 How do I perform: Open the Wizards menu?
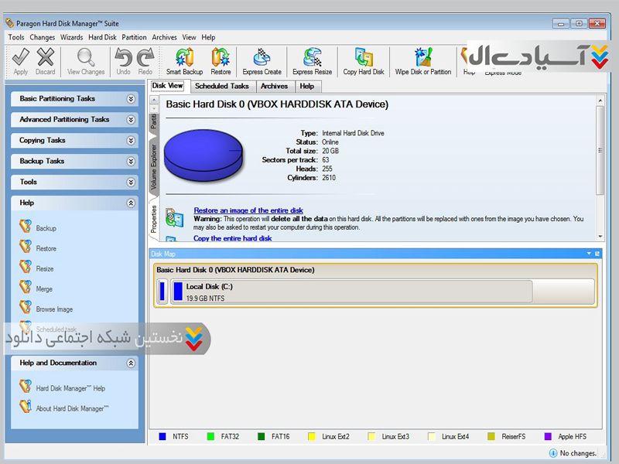point(71,37)
